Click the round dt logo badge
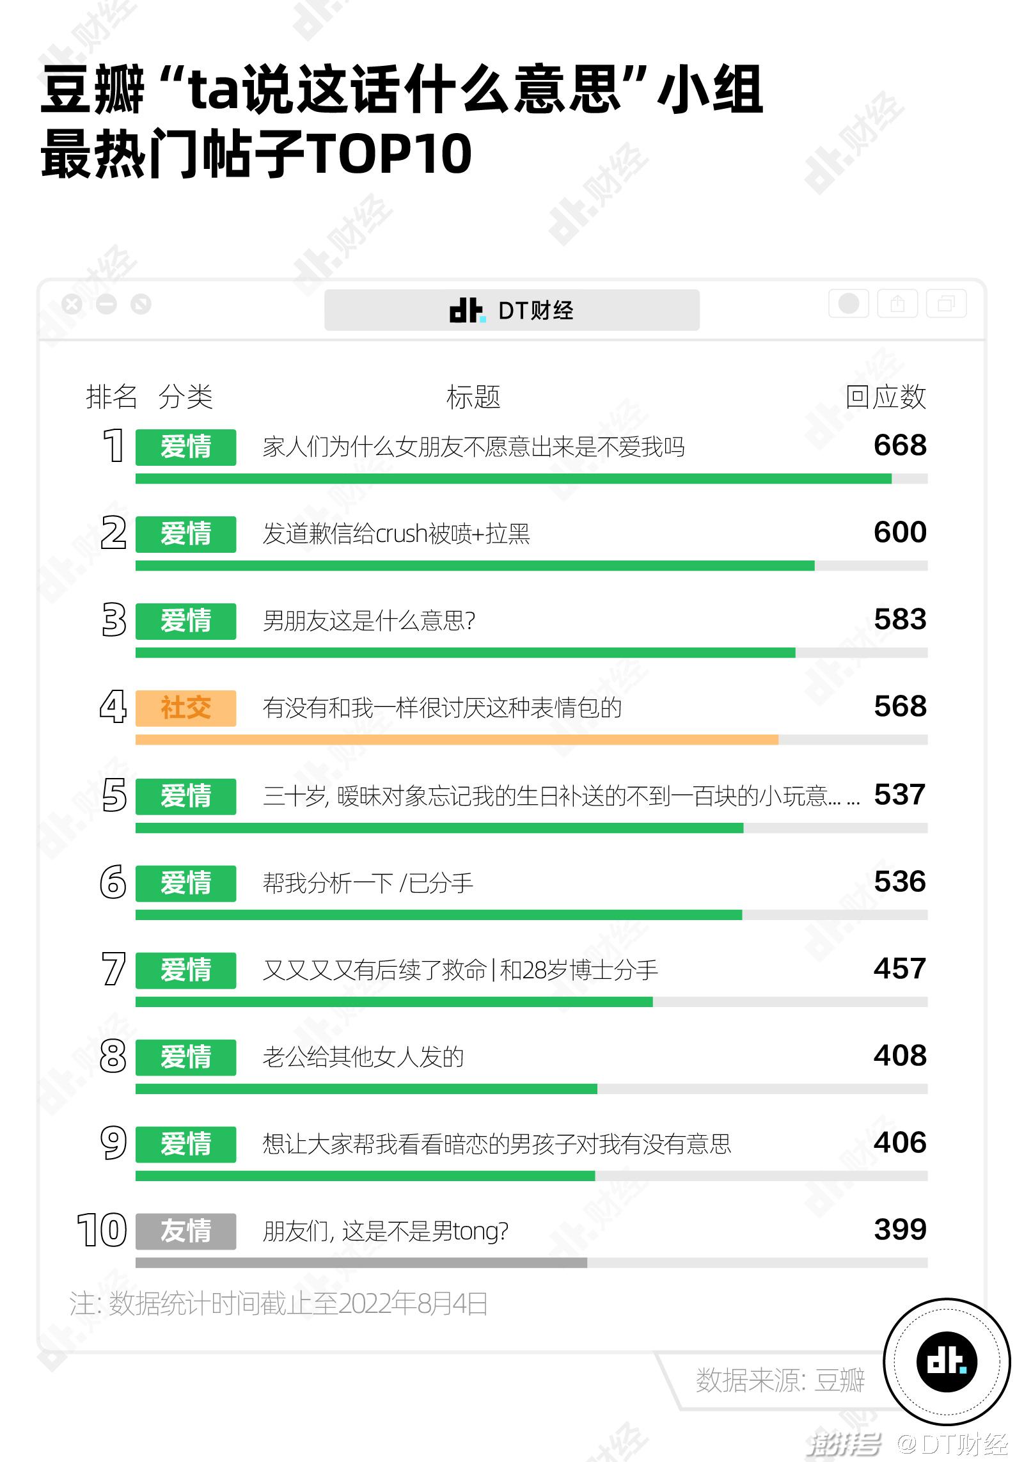Viewport: 1024px width, 1462px height. [x=947, y=1362]
